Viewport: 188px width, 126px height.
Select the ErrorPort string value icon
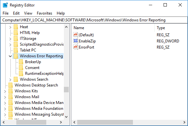[76, 47]
